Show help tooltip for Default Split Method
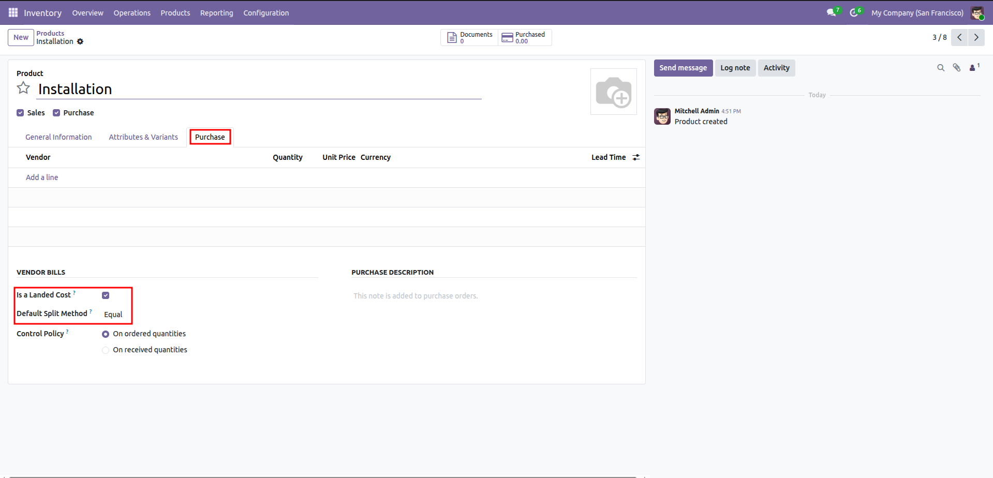This screenshot has height=478, width=993. [91, 311]
